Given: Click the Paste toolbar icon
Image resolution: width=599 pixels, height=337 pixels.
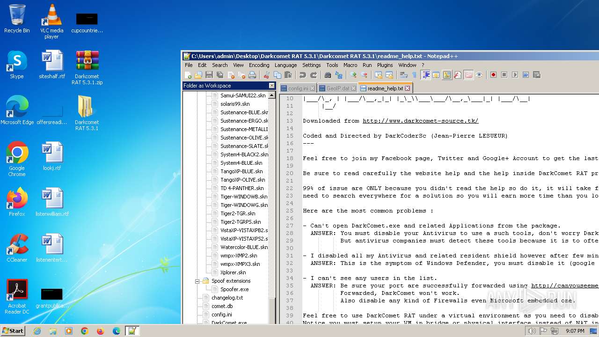Looking at the screenshot, I should [288, 75].
